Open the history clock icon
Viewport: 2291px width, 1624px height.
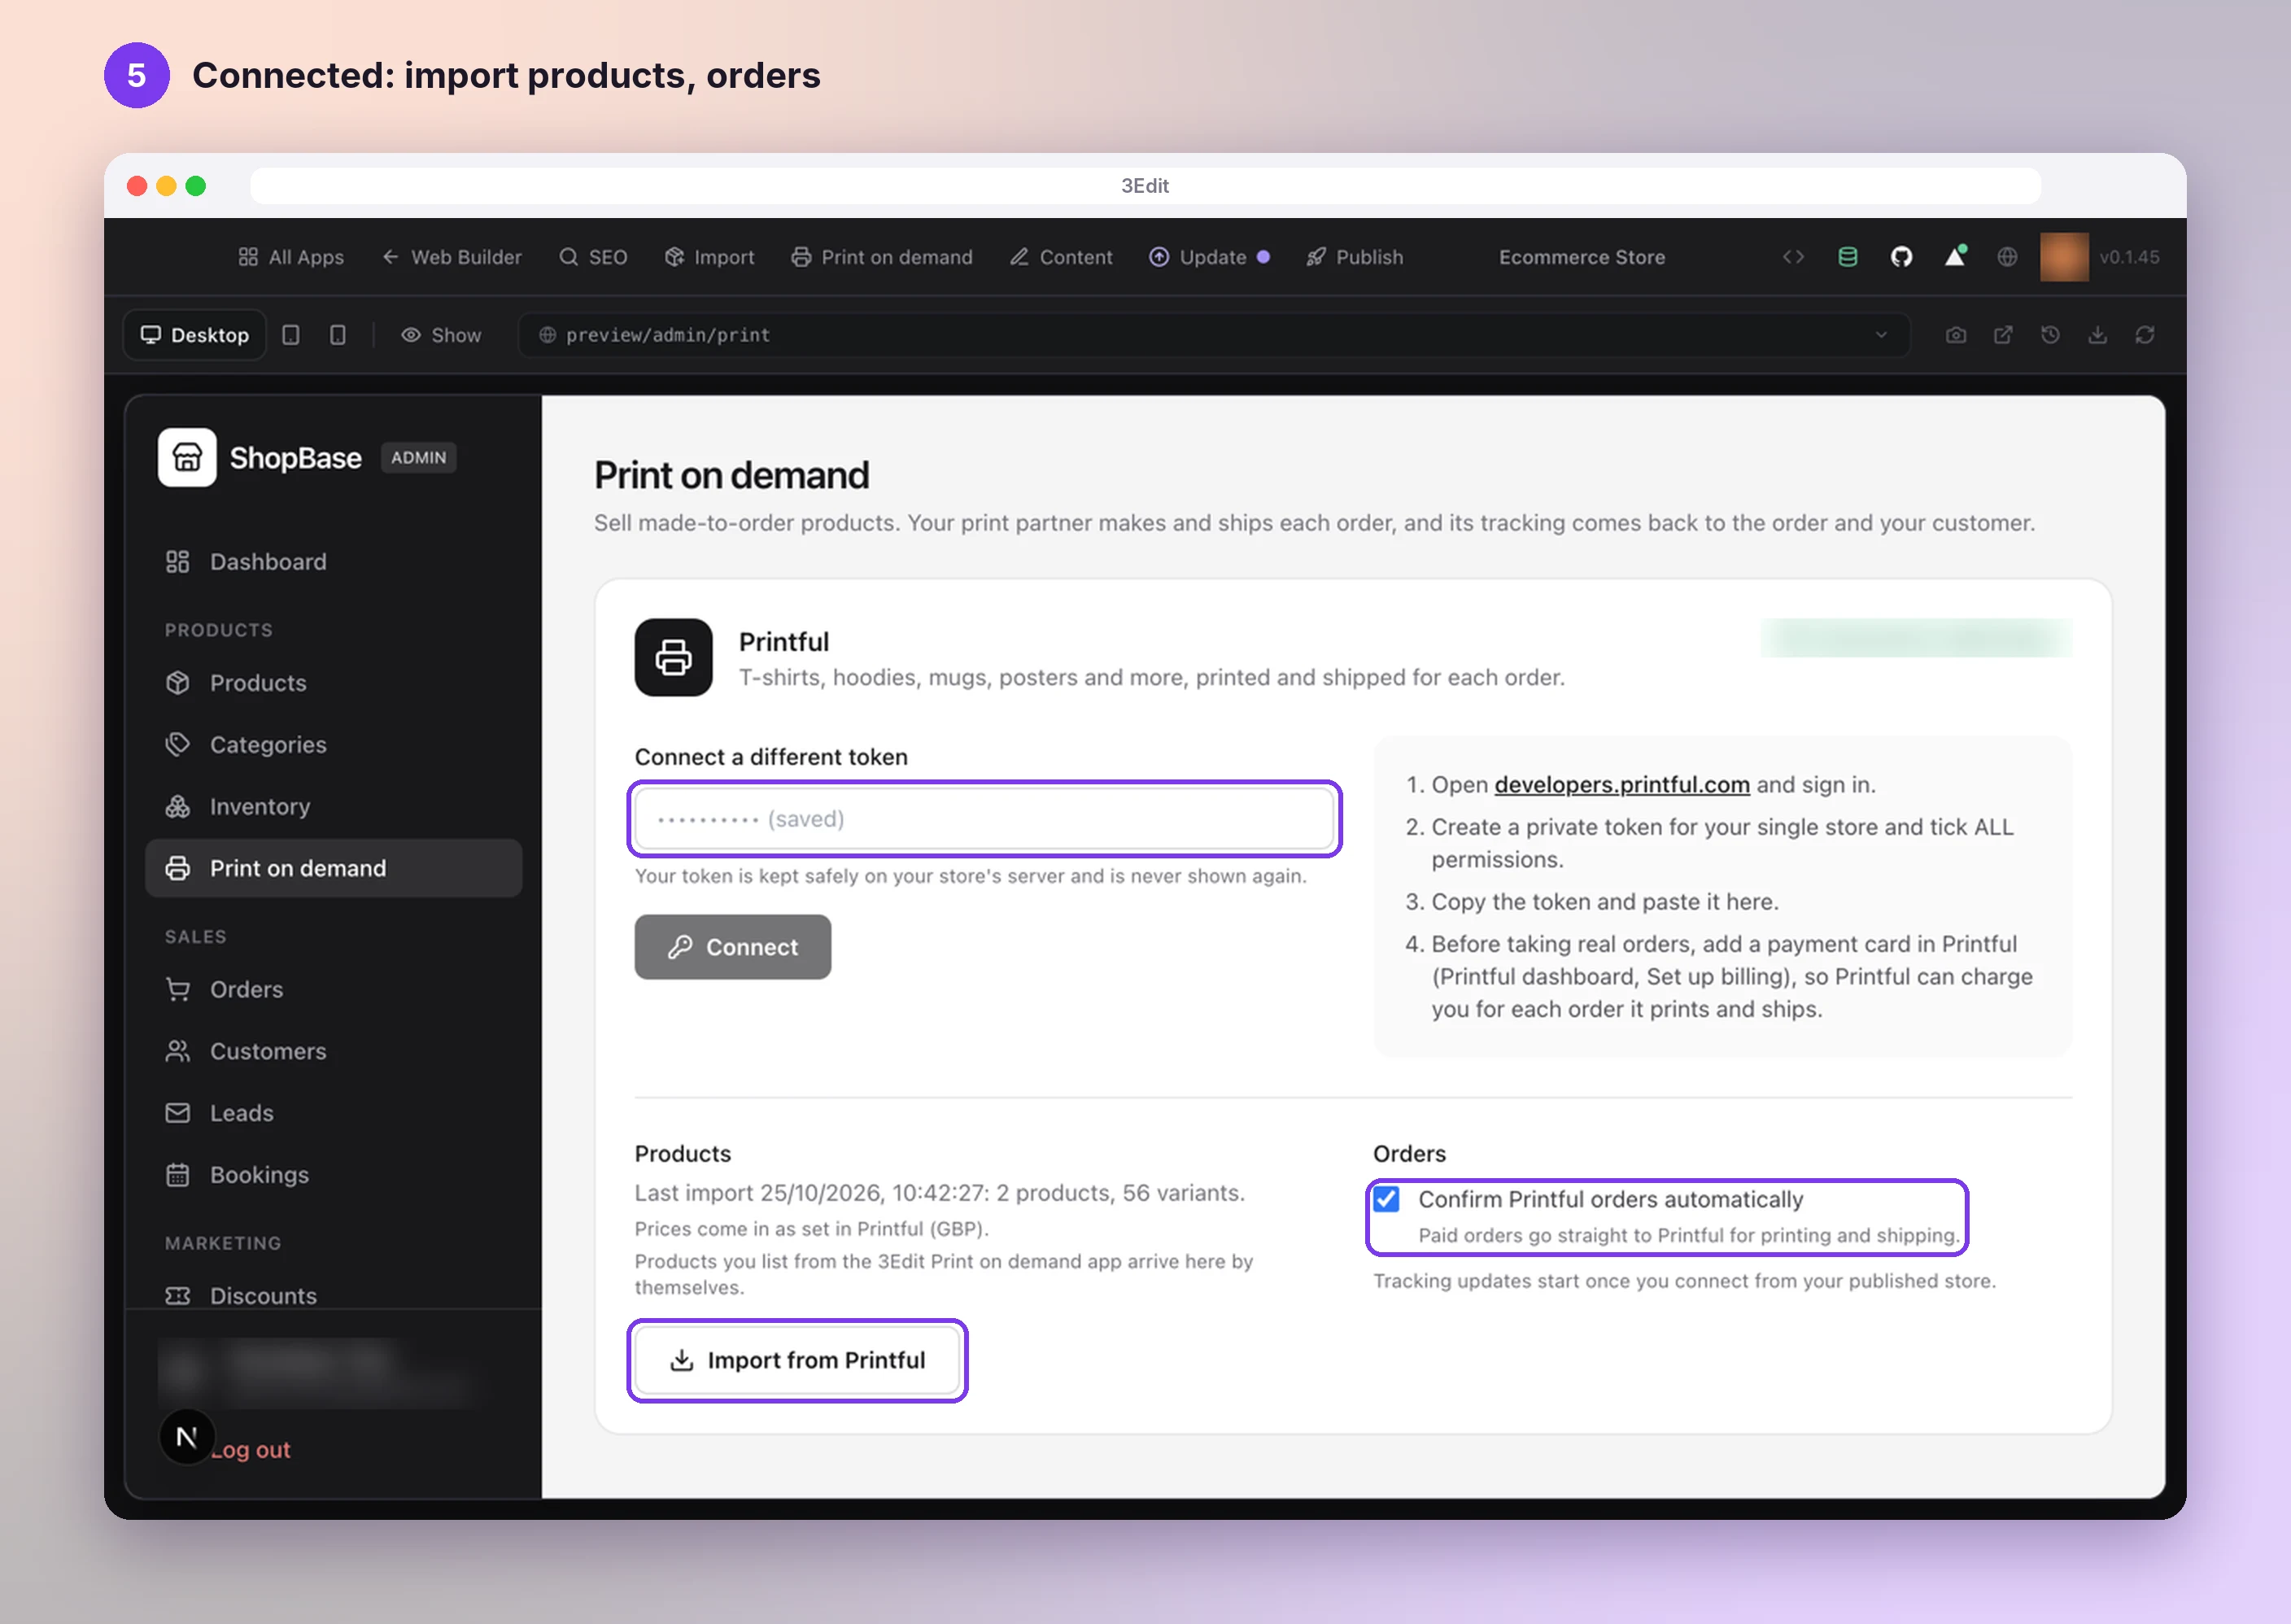2050,335
